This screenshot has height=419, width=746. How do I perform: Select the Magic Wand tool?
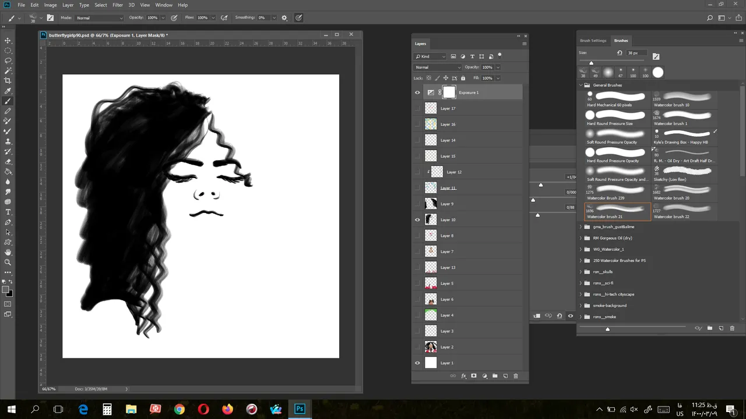(8, 70)
